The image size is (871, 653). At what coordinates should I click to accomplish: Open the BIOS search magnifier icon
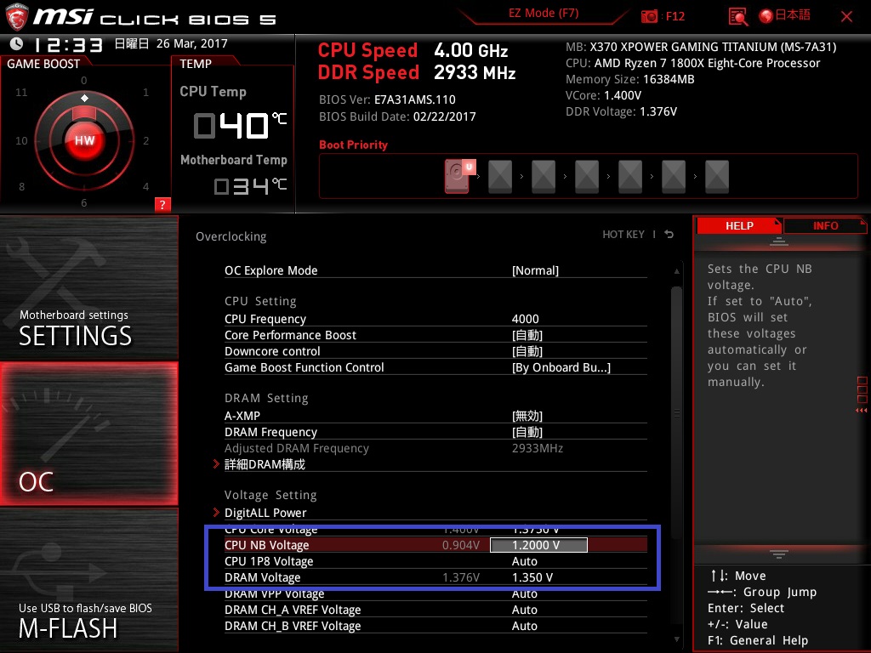tap(737, 17)
